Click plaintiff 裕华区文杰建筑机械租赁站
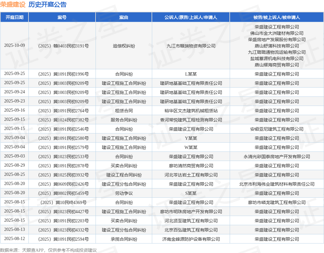 [191, 111]
